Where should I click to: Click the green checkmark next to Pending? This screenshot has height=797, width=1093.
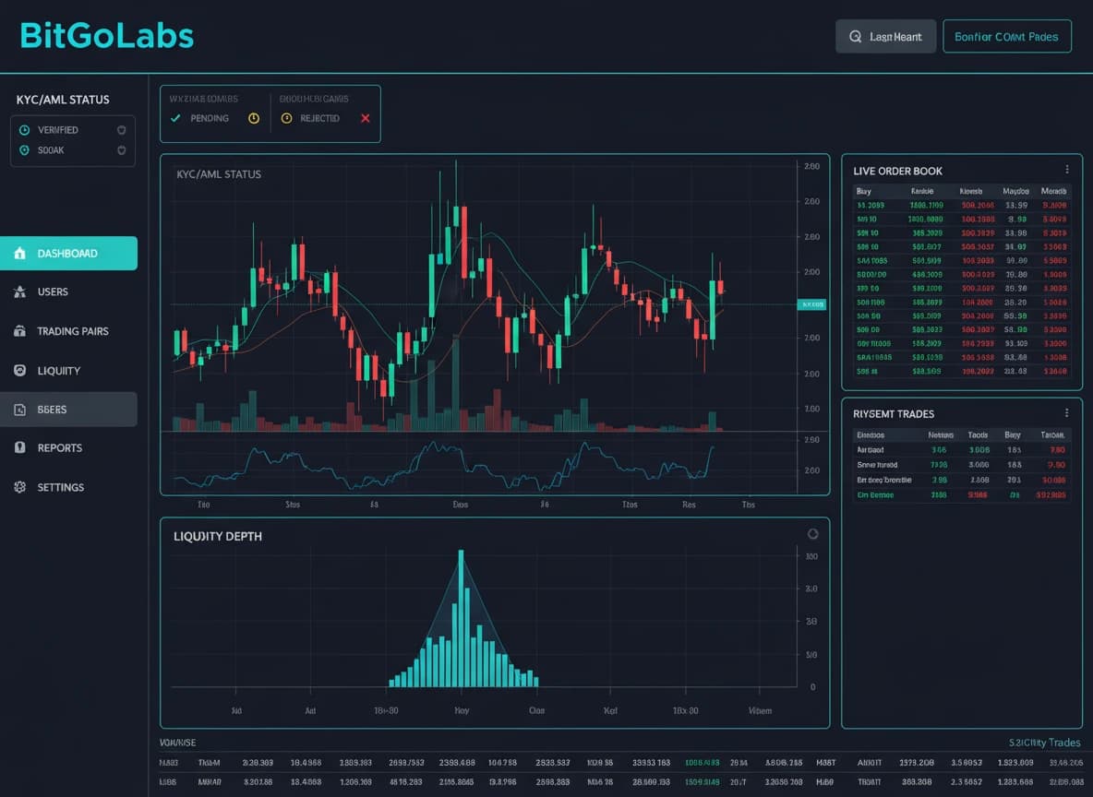175,118
